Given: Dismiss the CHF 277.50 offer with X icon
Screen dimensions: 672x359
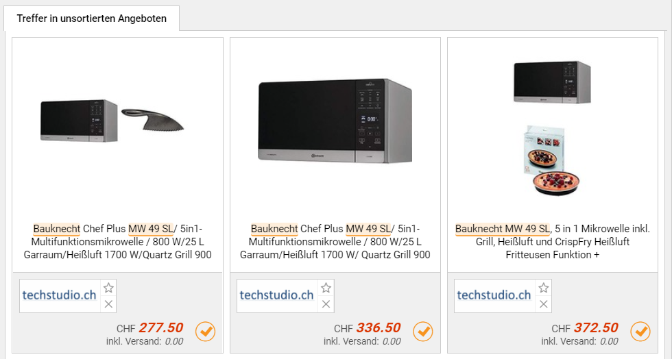Looking at the screenshot, I should tap(108, 304).
